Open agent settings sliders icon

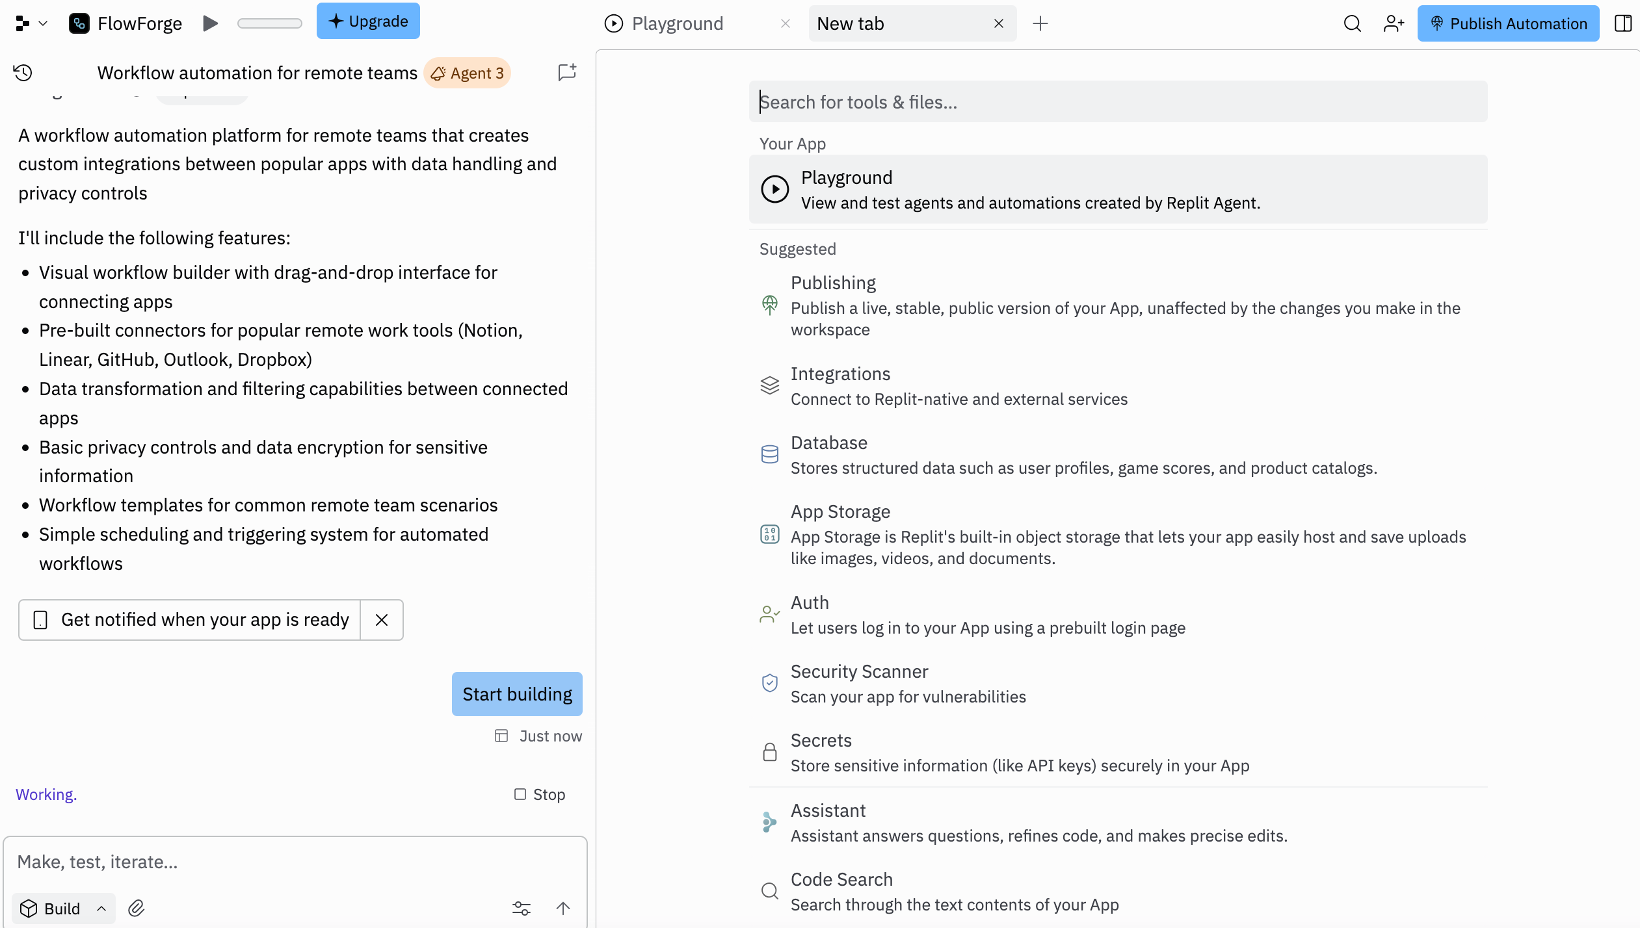[521, 908]
